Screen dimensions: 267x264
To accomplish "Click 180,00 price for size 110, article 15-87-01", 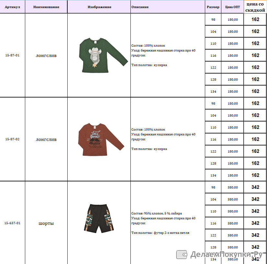I will [232, 43].
